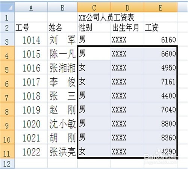Screen dimensions: 188x169
Task: Click salary cell 6600
Action: click(x=161, y=53)
